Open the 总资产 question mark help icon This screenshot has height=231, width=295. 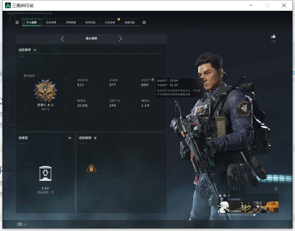153,80
